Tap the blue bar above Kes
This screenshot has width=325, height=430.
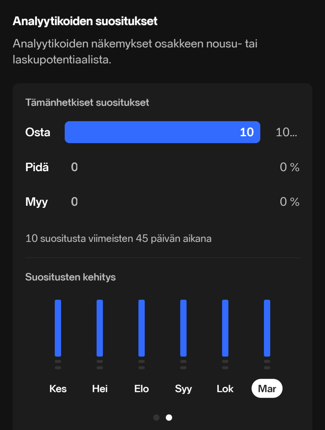pos(58,328)
